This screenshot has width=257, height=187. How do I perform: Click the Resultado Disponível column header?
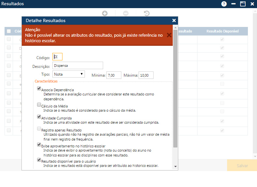pos(223,31)
